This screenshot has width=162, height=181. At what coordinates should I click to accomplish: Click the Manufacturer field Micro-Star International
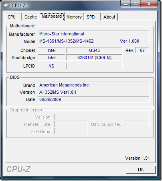(x=93, y=34)
